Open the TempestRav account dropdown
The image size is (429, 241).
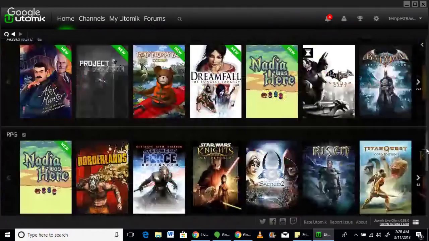(405, 19)
